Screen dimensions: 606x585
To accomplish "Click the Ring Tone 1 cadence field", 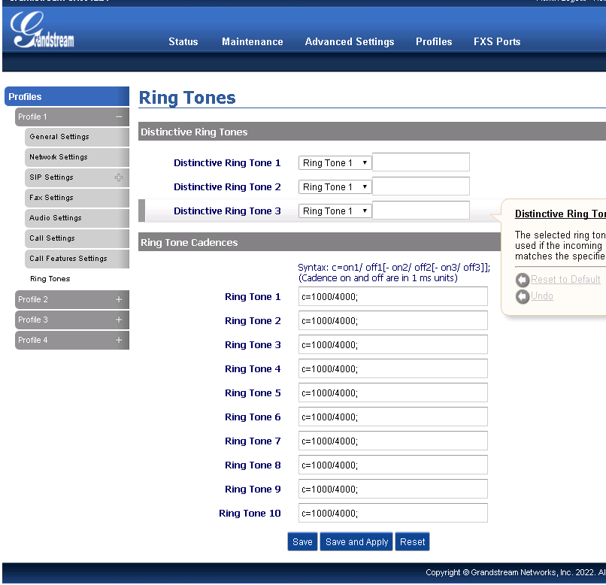I will tap(393, 297).
